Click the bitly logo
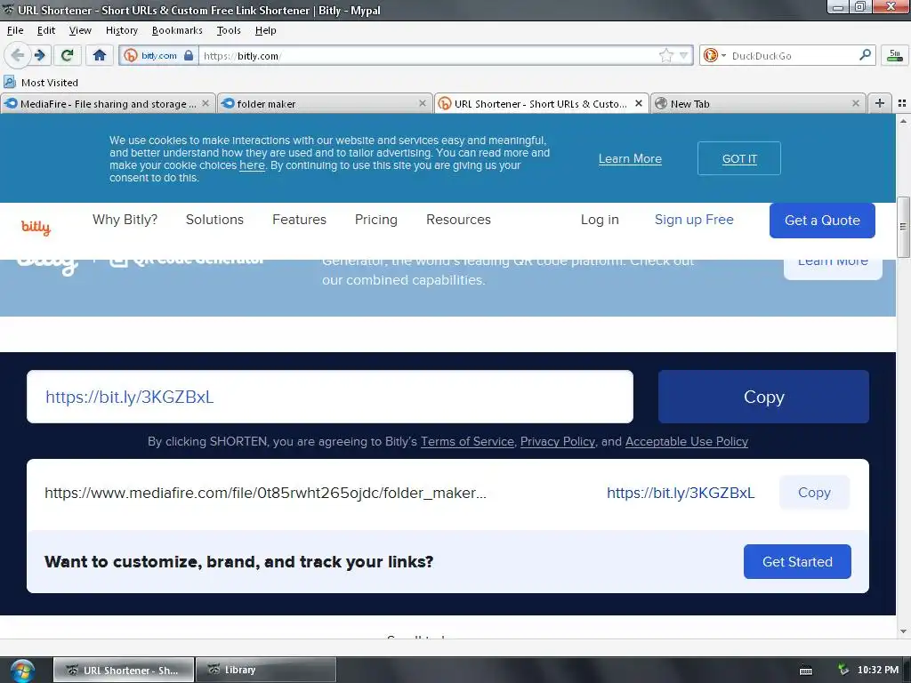The height and width of the screenshot is (683, 911). coord(36,227)
